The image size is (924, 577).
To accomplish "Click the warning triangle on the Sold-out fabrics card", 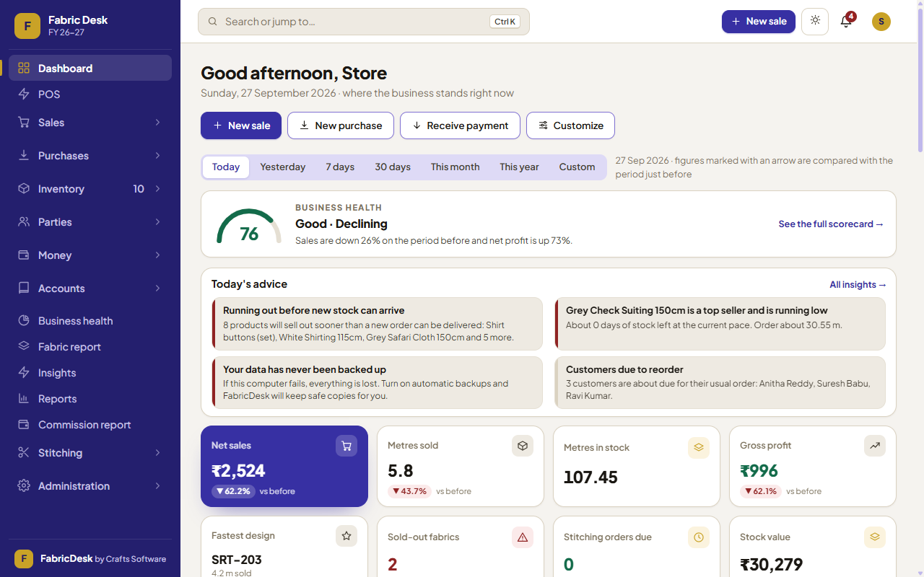I will pos(523,537).
